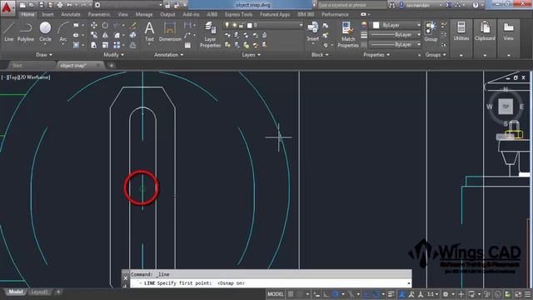Click the Help question mark icon
Viewport: 533px width, 300px height.
(x=476, y=5)
